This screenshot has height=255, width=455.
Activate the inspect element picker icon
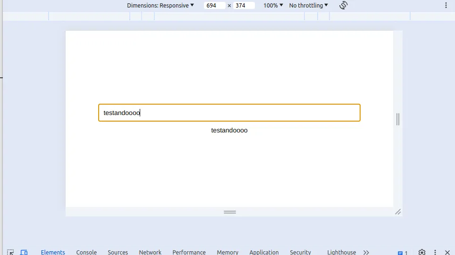pos(10,252)
